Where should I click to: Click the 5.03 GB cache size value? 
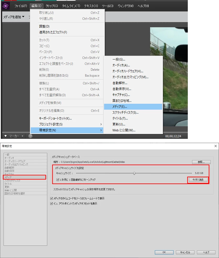(x=199, y=173)
